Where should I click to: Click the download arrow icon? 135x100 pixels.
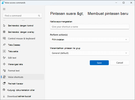4,96
